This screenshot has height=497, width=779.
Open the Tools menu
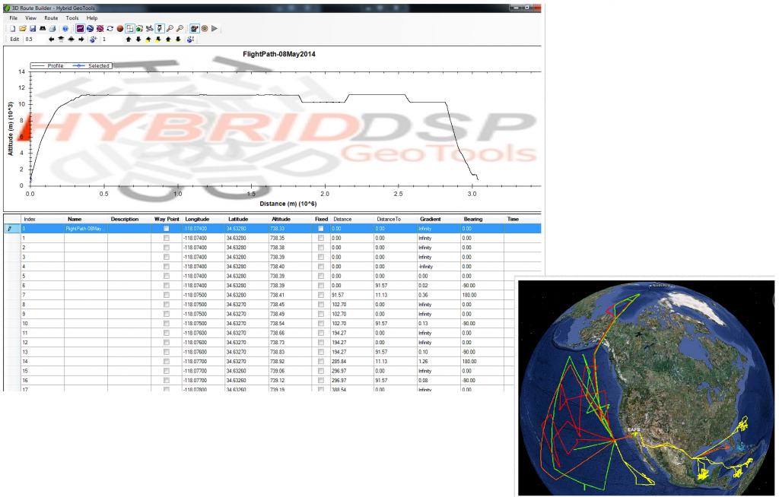(72, 18)
